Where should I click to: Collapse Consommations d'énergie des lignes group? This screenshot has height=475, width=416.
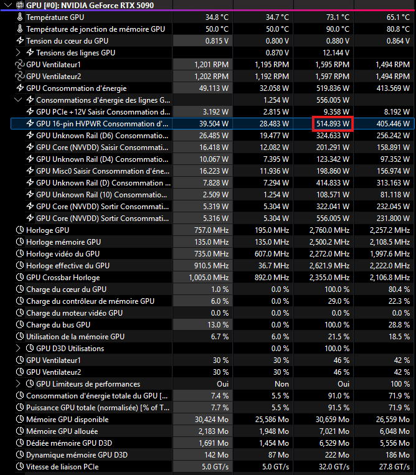[x=18, y=100]
